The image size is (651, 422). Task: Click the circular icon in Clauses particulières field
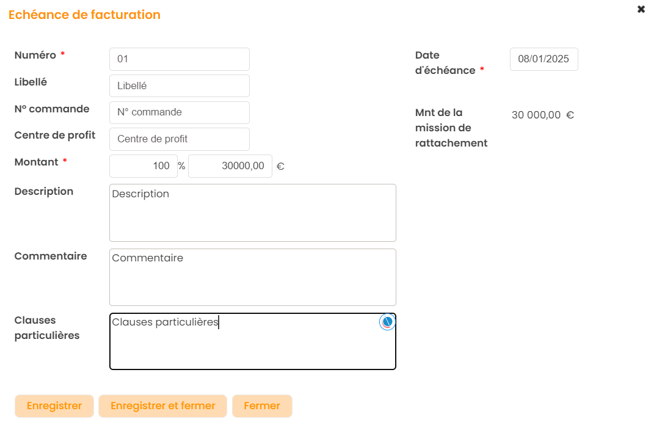click(x=387, y=322)
